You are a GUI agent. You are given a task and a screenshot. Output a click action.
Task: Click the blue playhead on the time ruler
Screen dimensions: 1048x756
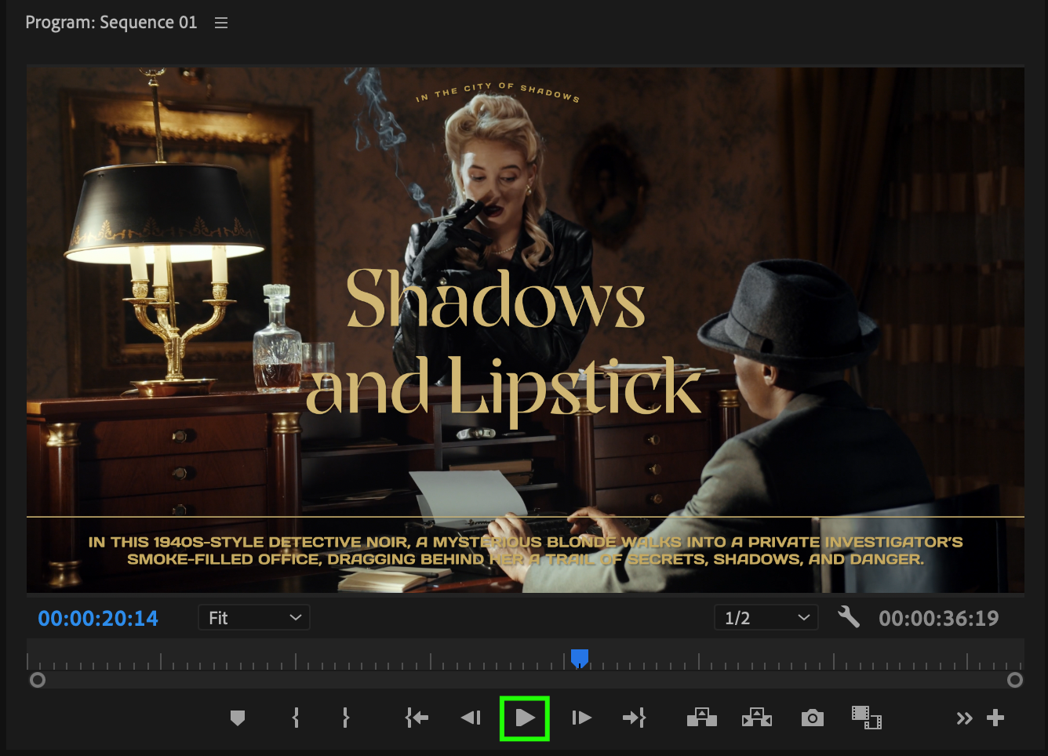point(580,657)
